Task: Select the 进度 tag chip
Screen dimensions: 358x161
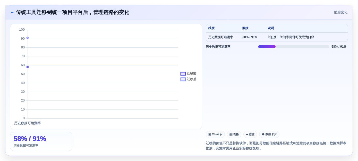Action: tap(250, 134)
